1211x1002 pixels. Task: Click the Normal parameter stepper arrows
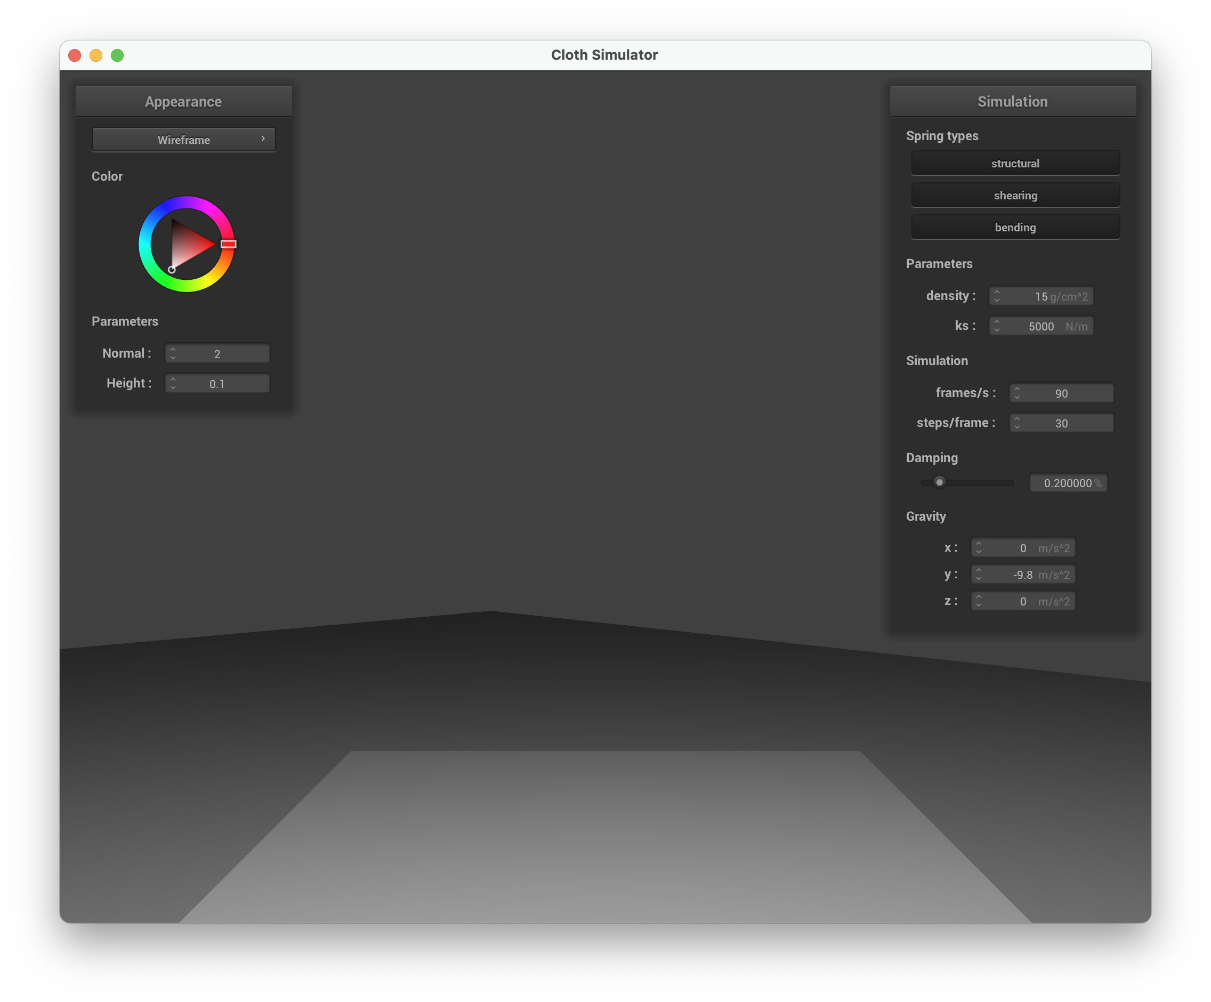(x=172, y=353)
